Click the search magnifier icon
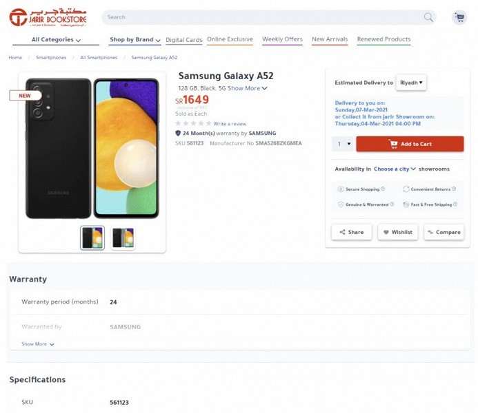This screenshot has width=478, height=413. (x=428, y=17)
